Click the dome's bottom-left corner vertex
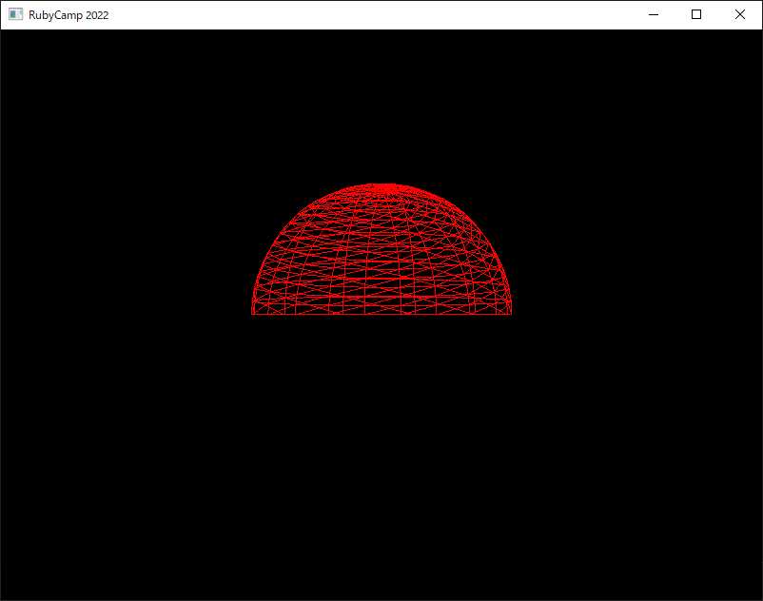The width and height of the screenshot is (763, 601). click(x=252, y=314)
